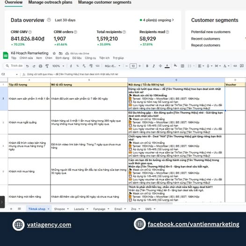This screenshot has width=246, height=246.
Task: Open the borders tool
Action: point(182,66)
